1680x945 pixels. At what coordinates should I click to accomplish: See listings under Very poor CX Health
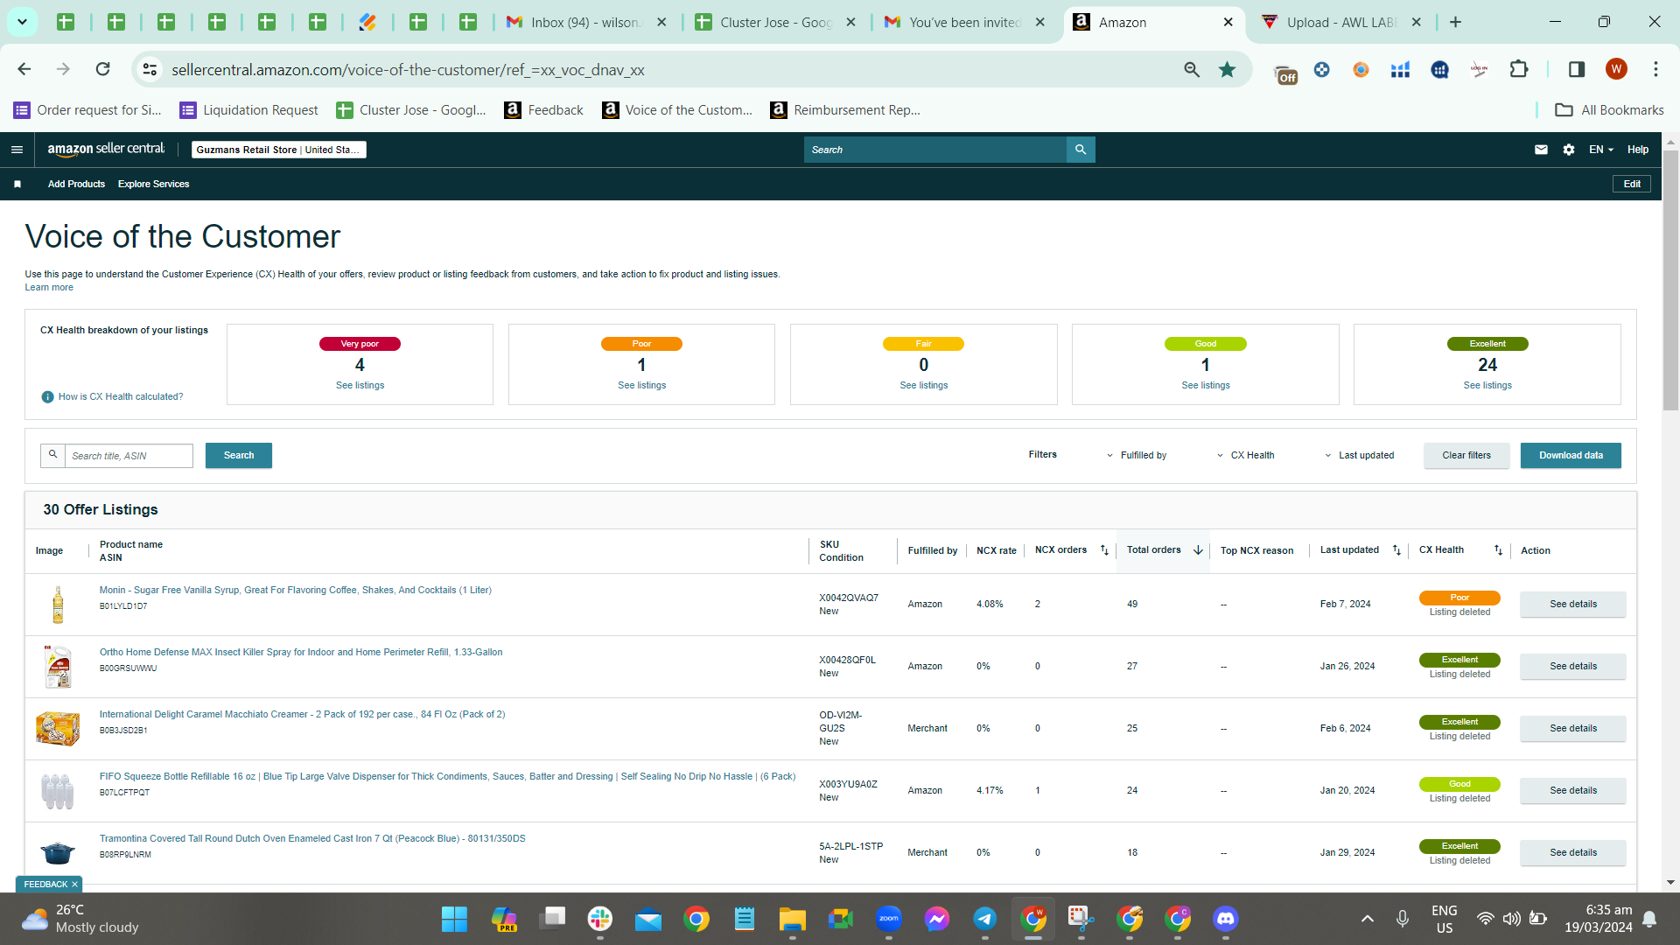click(360, 385)
